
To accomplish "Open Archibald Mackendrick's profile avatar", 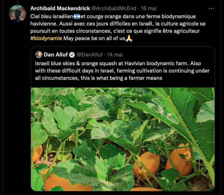I will [x=17, y=13].
